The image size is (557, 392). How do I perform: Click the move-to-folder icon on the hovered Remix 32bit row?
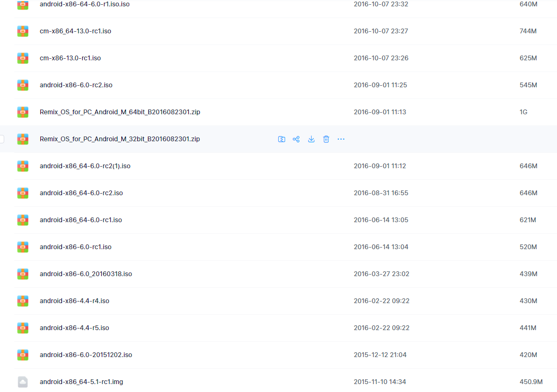(281, 139)
